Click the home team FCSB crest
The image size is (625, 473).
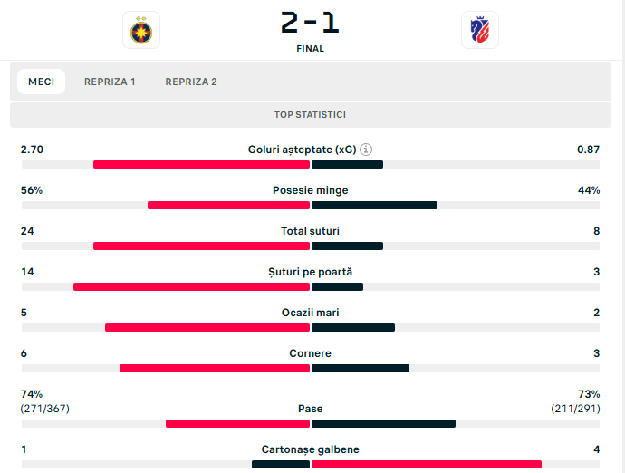(141, 30)
